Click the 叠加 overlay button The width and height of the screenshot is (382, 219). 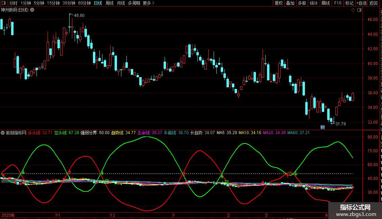click(x=290, y=3)
